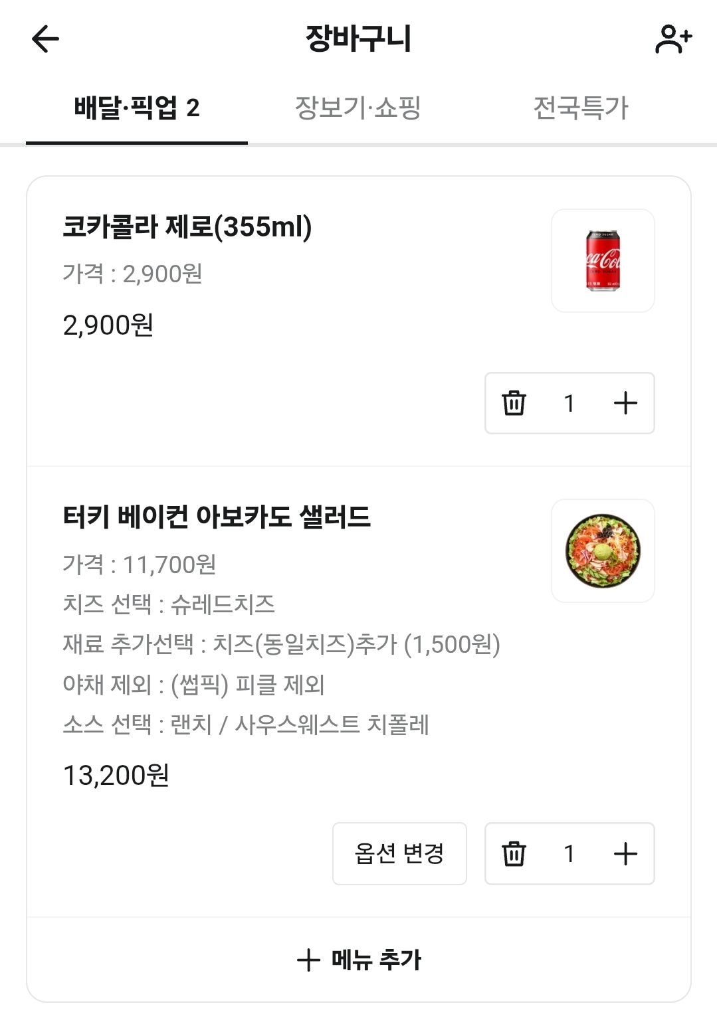Open the 전국특가 tab
Viewport: 717px width, 1026px height.
pyautogui.click(x=581, y=108)
